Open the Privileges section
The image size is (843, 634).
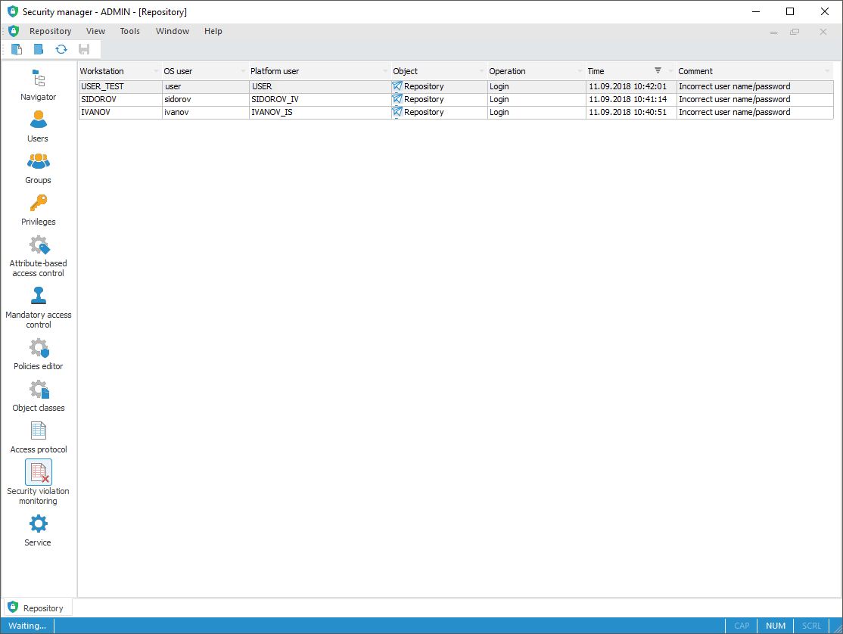click(x=38, y=210)
